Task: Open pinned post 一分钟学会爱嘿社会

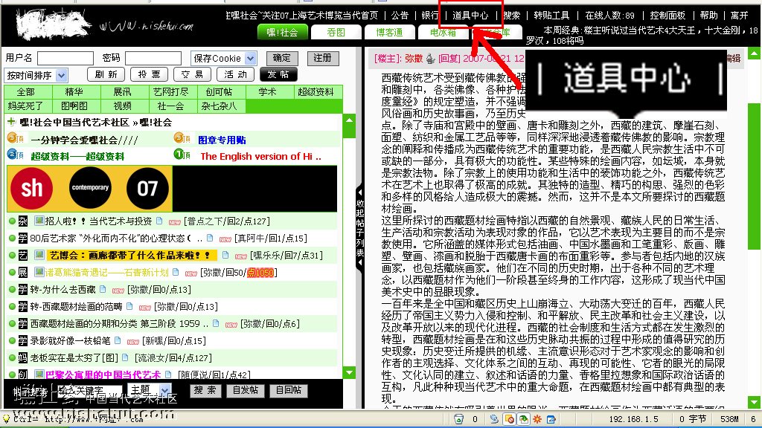Action: 85,140
